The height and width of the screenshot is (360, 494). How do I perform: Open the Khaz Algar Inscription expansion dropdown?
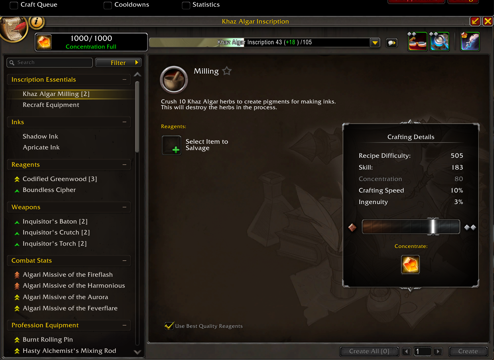click(x=375, y=43)
